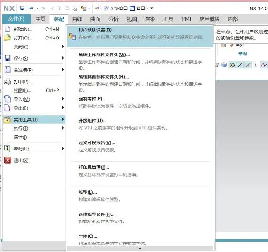Choose 选择线型文件(F) entry
268x252 pixels.
[x=140, y=221]
